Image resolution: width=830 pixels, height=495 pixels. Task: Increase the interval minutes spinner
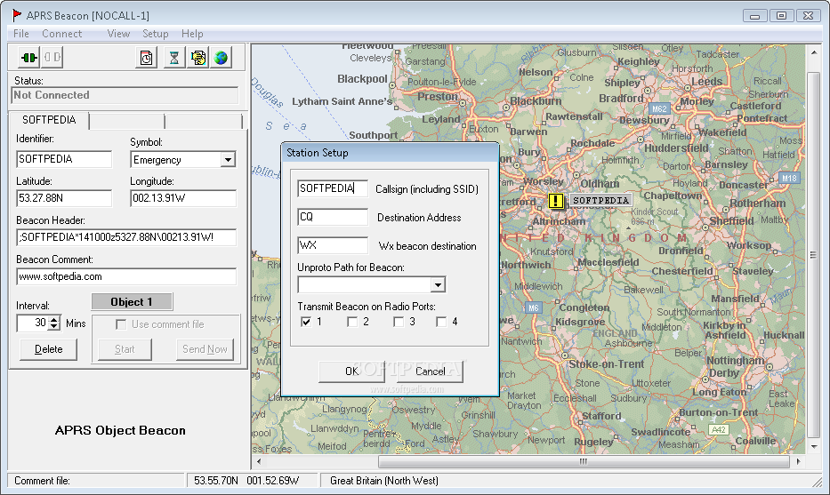click(54, 319)
